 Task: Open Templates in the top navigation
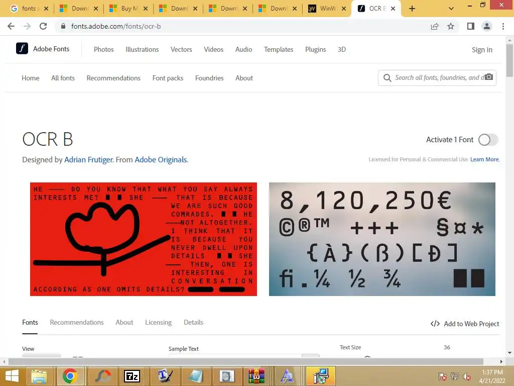278,49
